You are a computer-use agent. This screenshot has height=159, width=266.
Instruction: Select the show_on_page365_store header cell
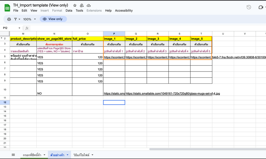[x=54, y=39]
